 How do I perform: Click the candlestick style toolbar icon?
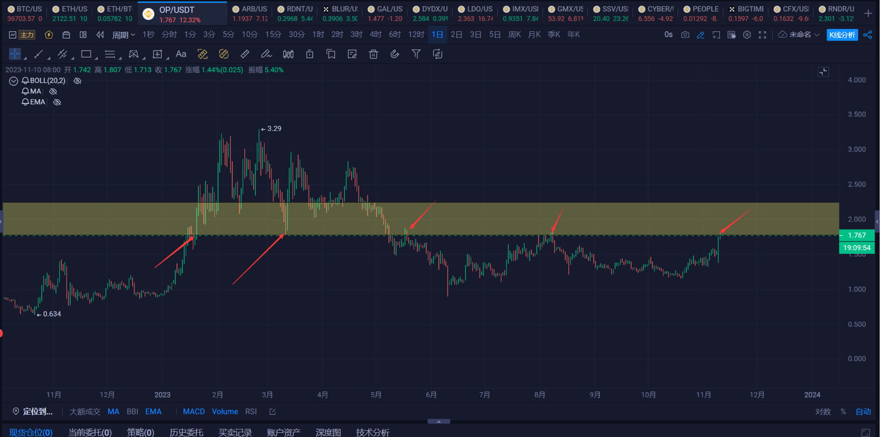(288, 54)
